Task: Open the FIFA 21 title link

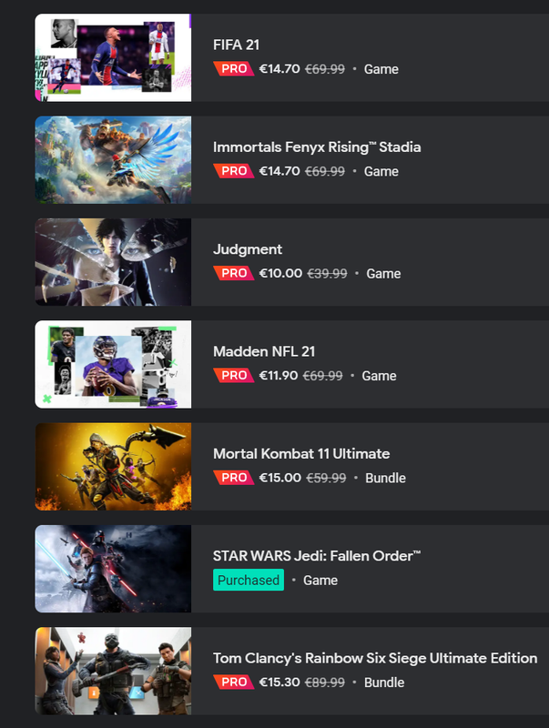Action: (x=236, y=45)
